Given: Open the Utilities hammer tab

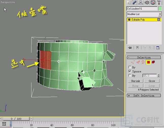Looking at the screenshot, I should 159,3.
